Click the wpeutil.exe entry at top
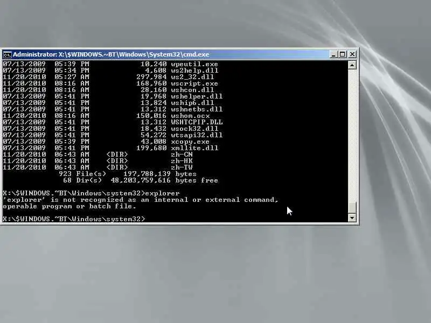This screenshot has height=323, width=431. [194, 64]
